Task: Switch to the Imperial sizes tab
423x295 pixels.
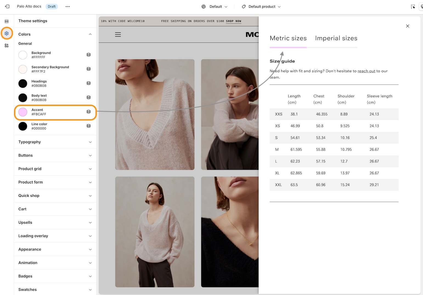Action: [336, 38]
